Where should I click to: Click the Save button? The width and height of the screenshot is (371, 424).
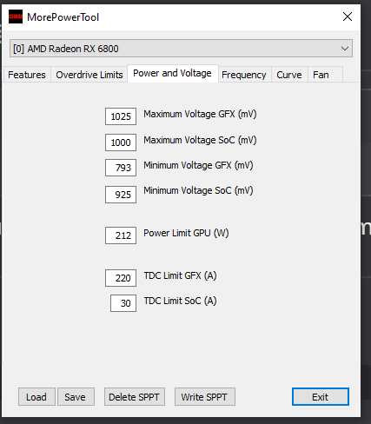click(x=76, y=397)
